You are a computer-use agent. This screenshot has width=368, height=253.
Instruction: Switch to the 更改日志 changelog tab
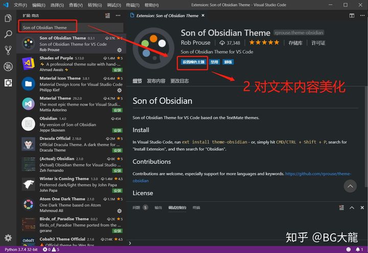tap(179, 81)
